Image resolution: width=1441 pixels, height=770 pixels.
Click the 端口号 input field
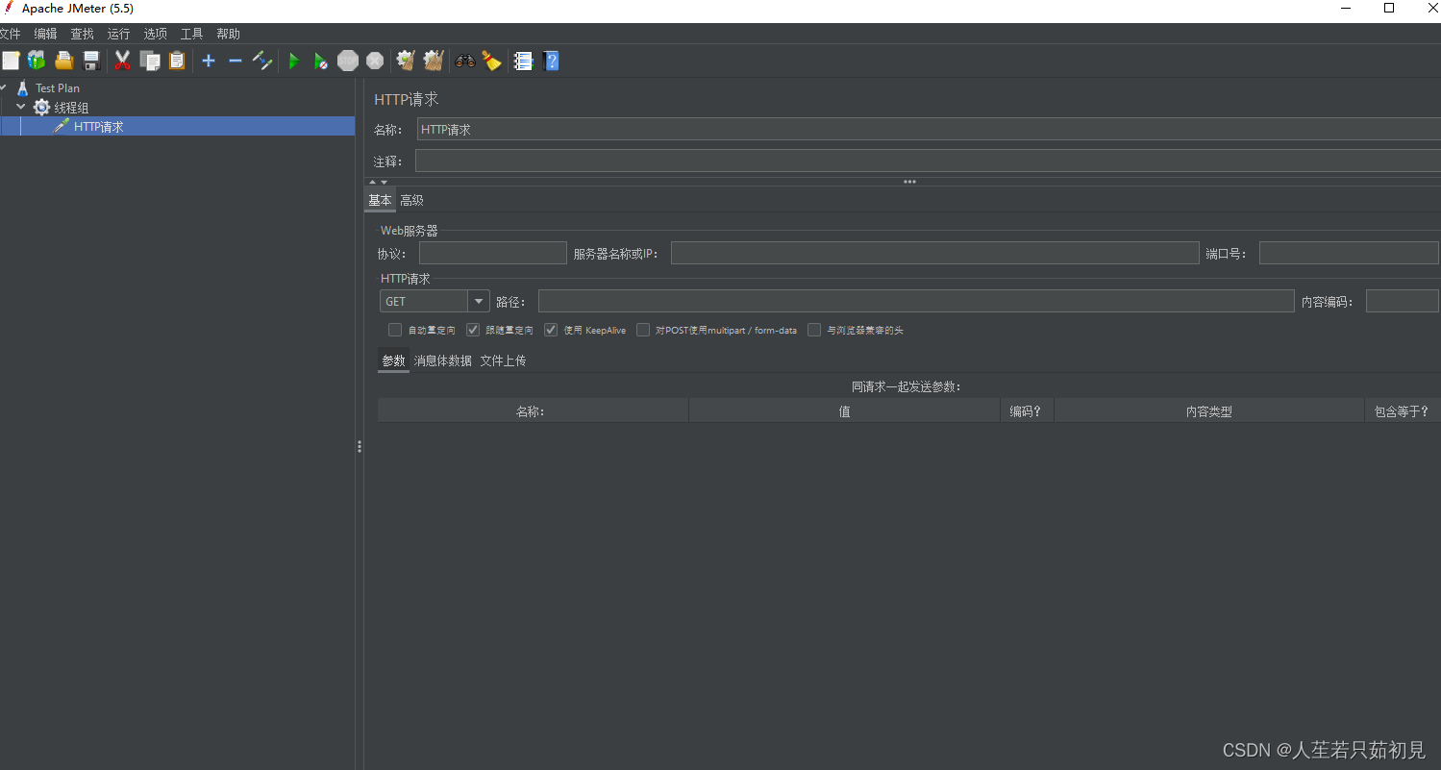coord(1349,253)
